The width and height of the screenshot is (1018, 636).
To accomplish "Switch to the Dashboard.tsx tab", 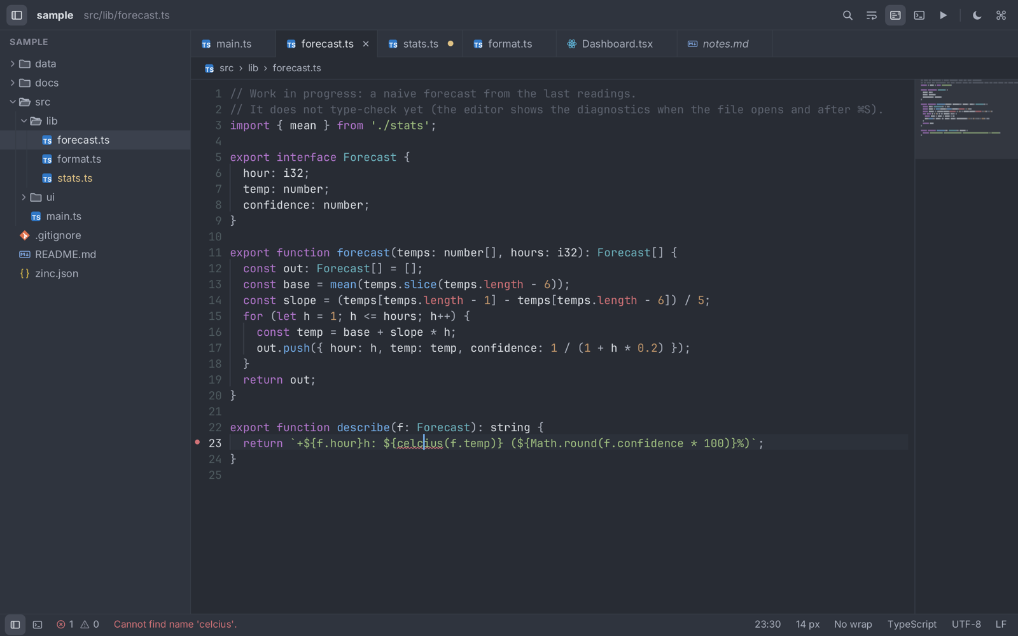I will coord(617,44).
